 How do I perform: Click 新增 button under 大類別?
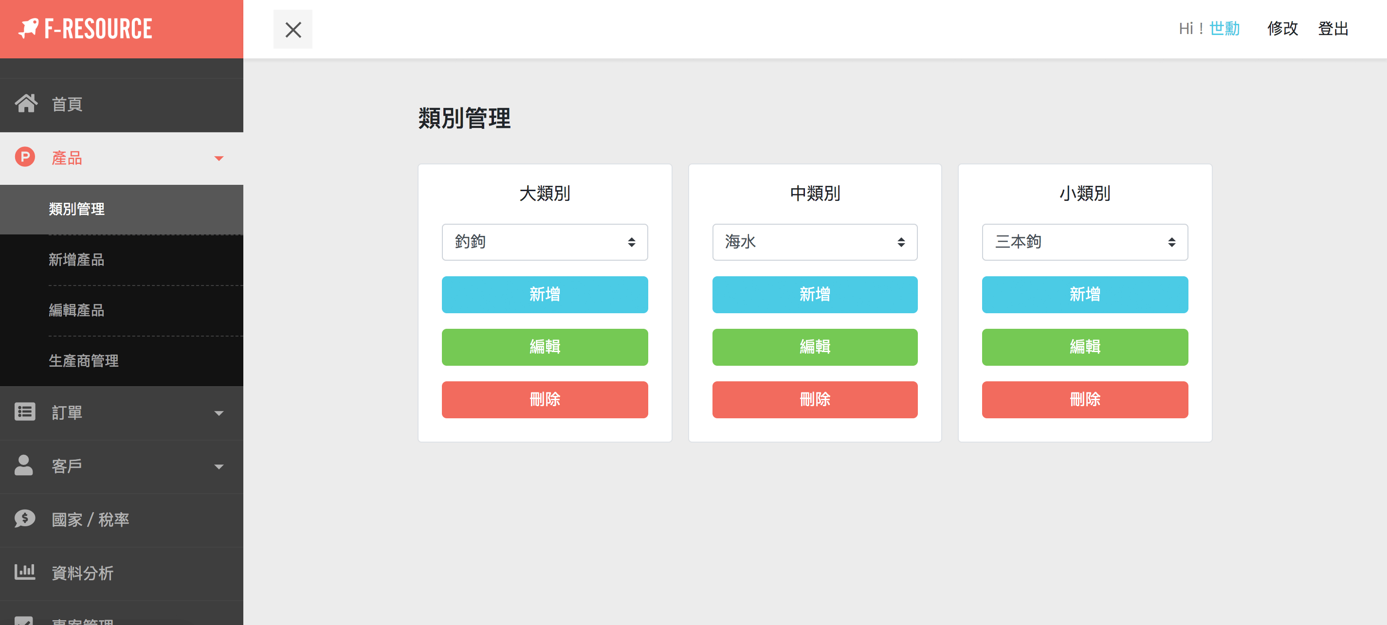coord(545,294)
